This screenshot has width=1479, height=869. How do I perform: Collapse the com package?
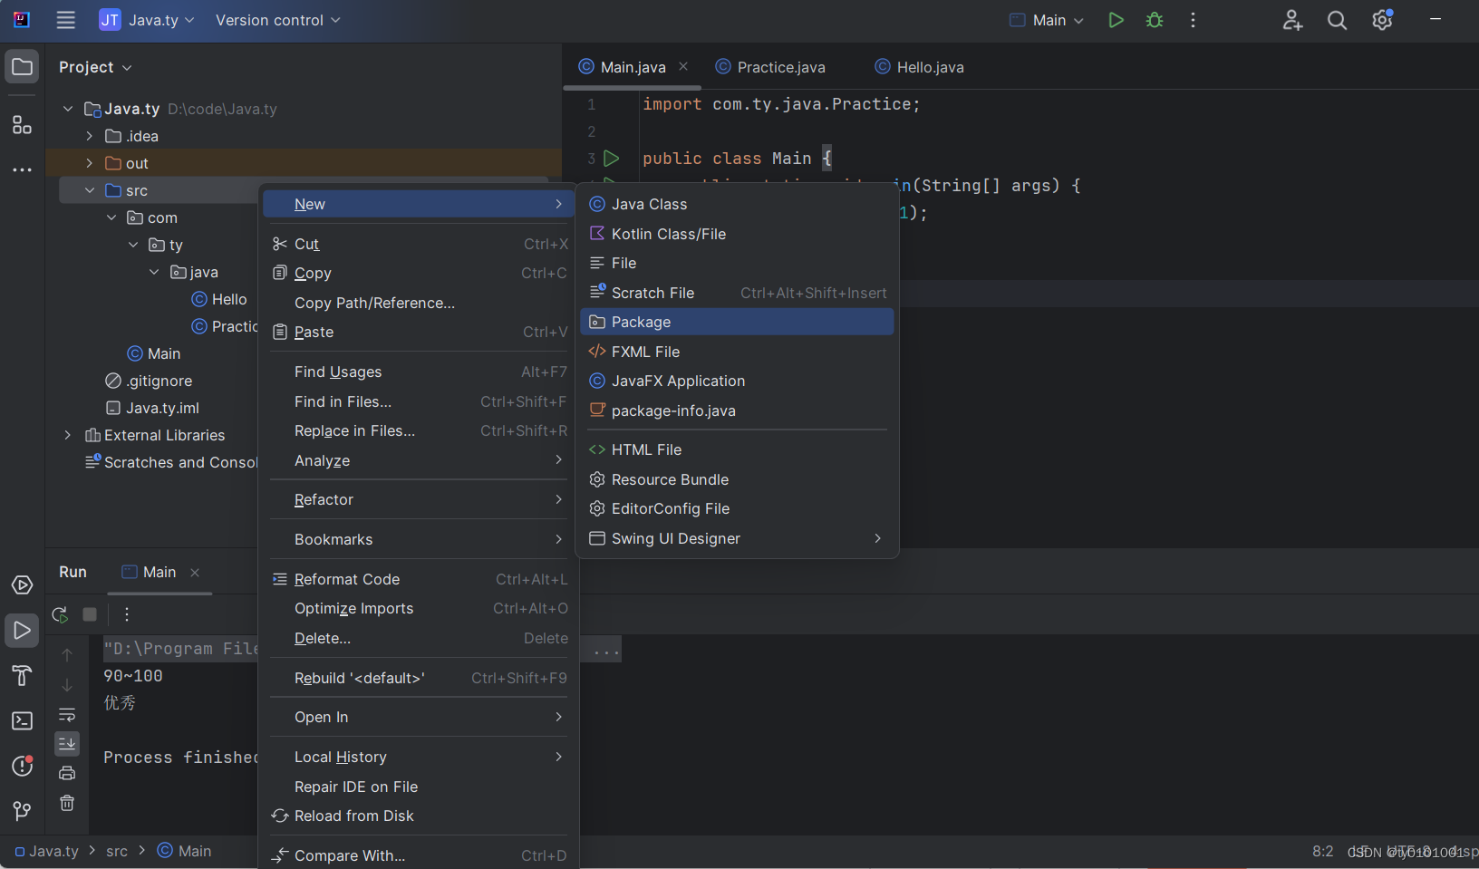[111, 217]
